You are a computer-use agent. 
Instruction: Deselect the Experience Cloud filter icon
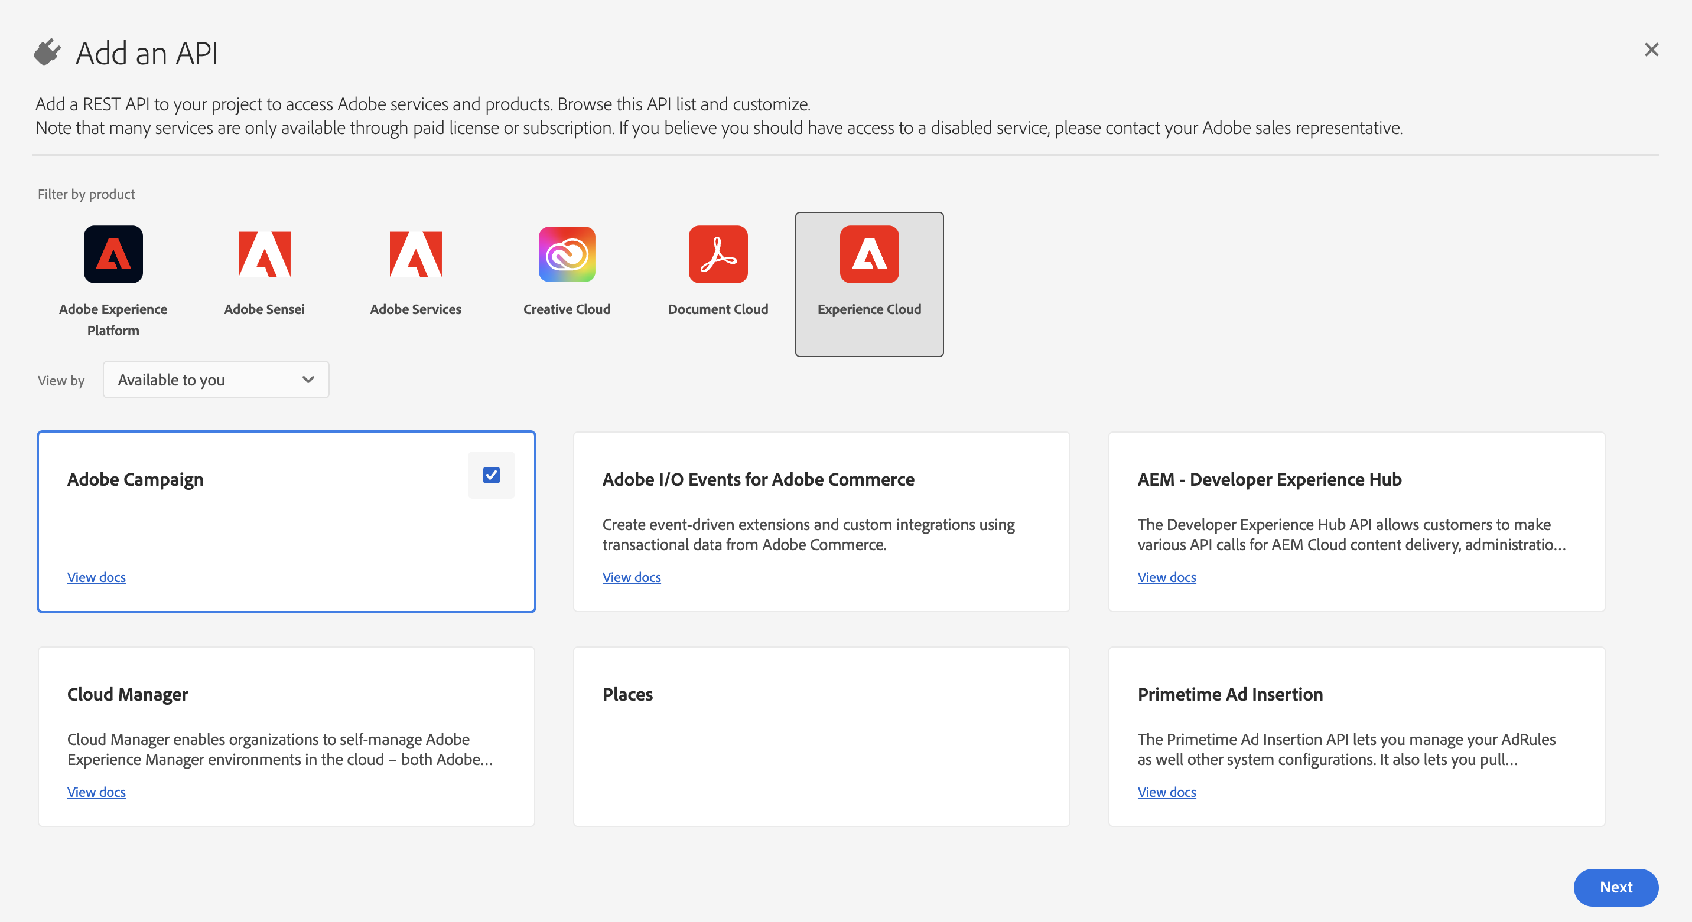pyautogui.click(x=868, y=254)
